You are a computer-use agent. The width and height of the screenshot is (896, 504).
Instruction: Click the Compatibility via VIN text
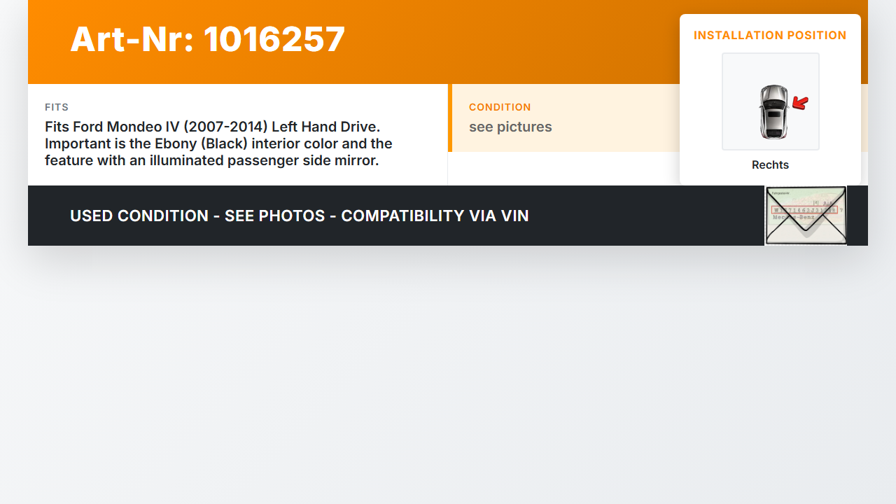(x=435, y=216)
